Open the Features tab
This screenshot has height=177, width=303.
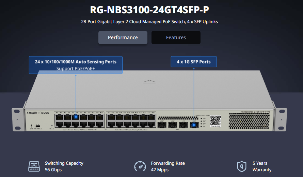coord(176,37)
